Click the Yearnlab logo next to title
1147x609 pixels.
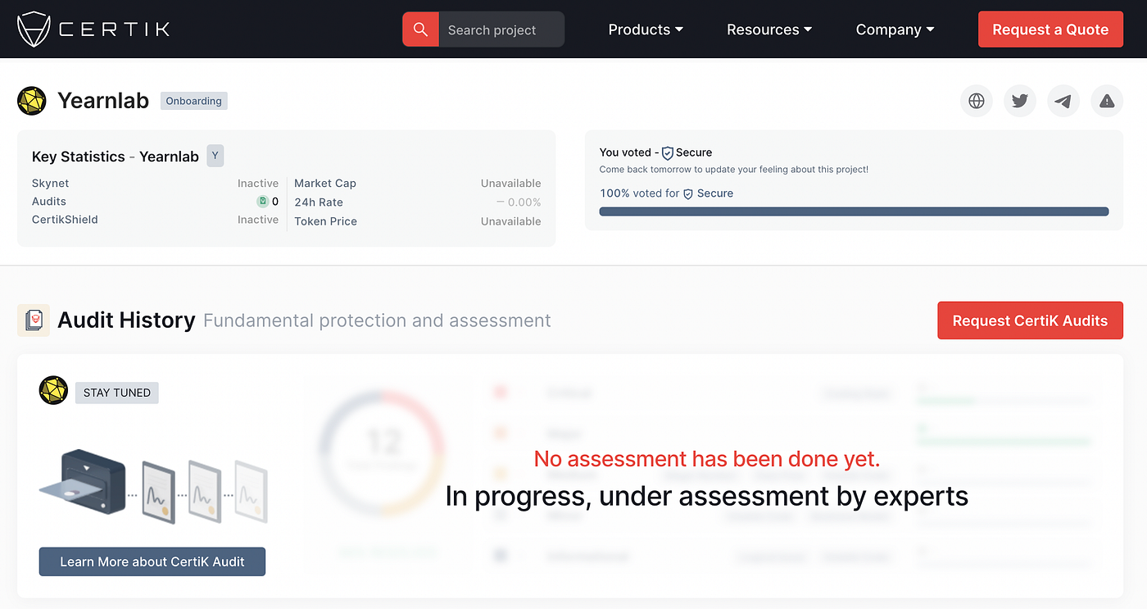point(32,101)
